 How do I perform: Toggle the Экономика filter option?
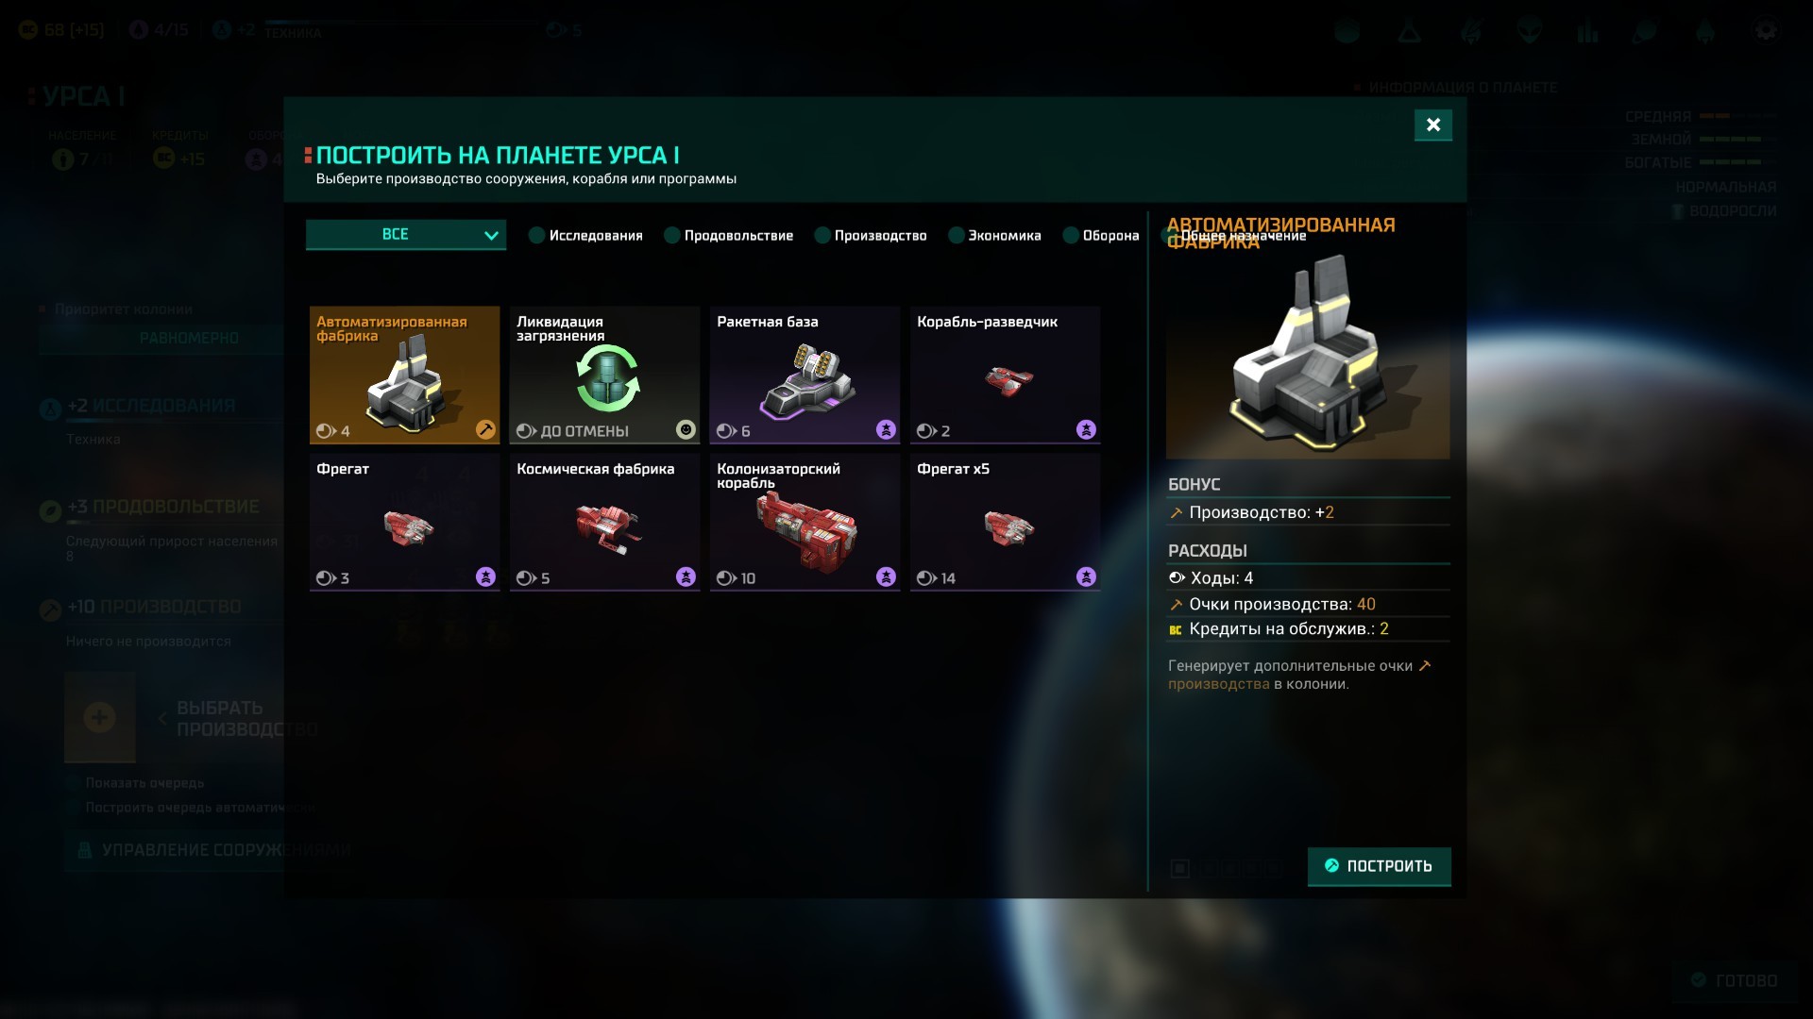(995, 235)
